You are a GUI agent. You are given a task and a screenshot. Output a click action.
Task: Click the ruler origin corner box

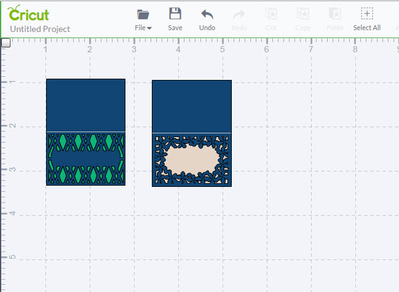(x=6, y=42)
